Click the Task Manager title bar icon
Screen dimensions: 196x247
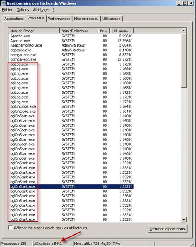(x=3, y=3)
